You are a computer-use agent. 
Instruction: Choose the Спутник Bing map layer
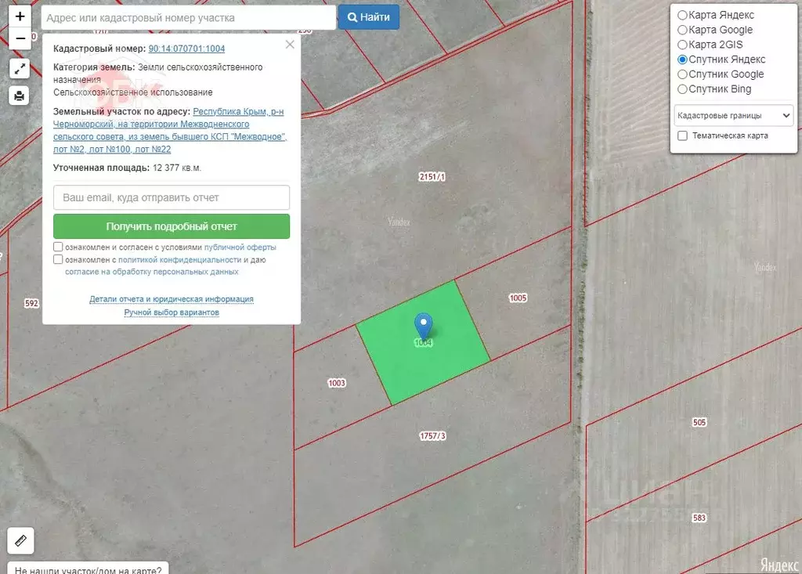[682, 89]
